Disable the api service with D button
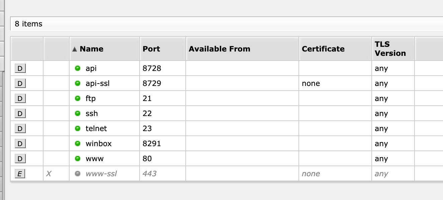The height and width of the screenshot is (200, 443). 20,69
